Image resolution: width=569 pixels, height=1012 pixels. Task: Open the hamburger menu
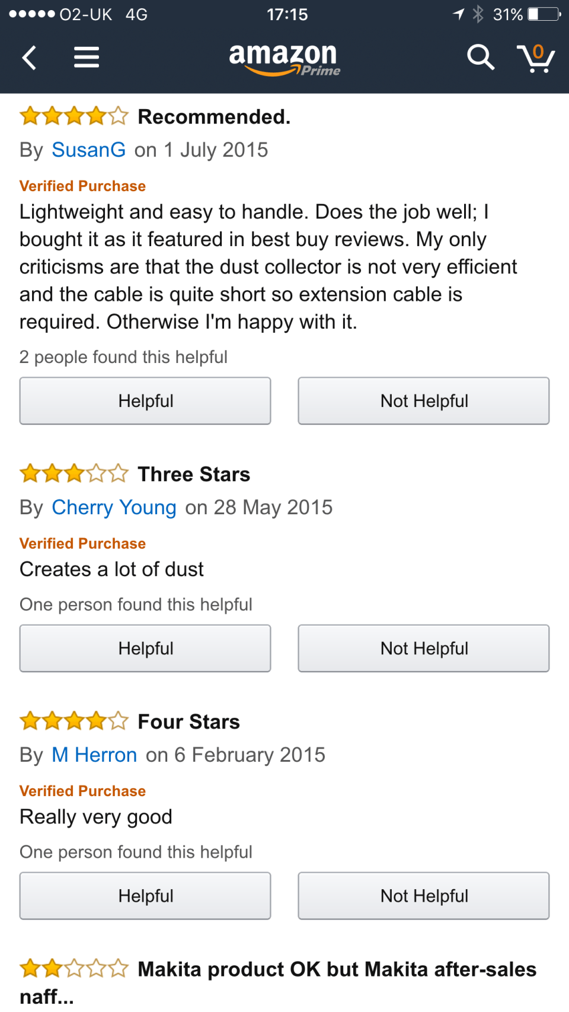click(87, 58)
